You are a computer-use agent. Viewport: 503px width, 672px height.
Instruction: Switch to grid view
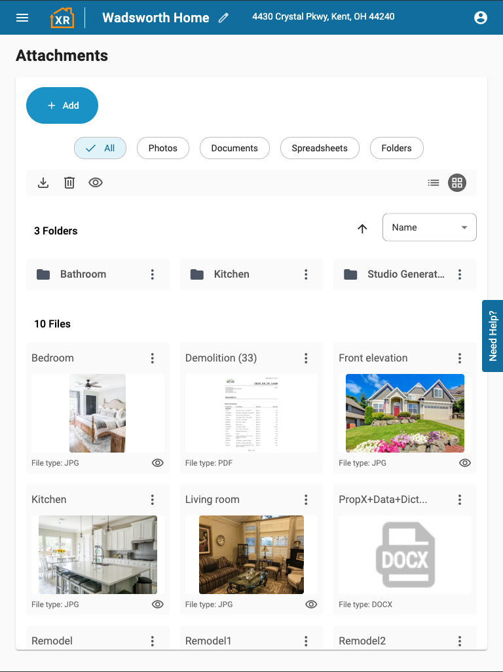(457, 183)
